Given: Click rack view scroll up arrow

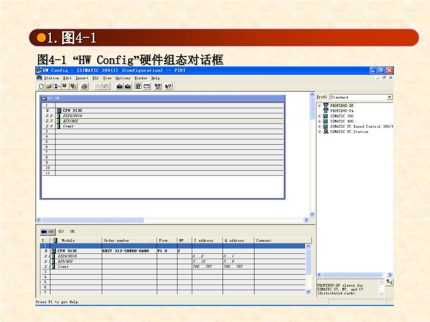Looking at the screenshot, I should [x=312, y=94].
